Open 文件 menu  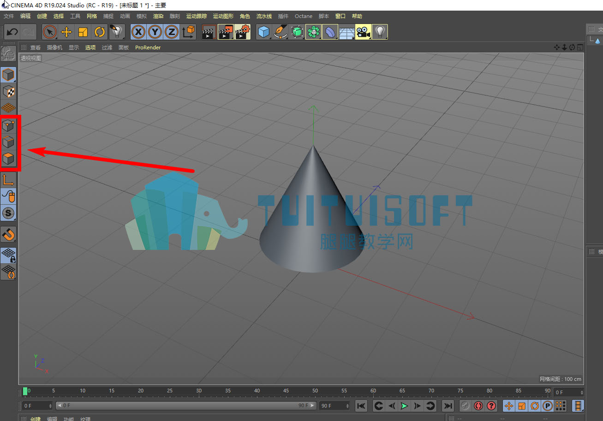9,16
